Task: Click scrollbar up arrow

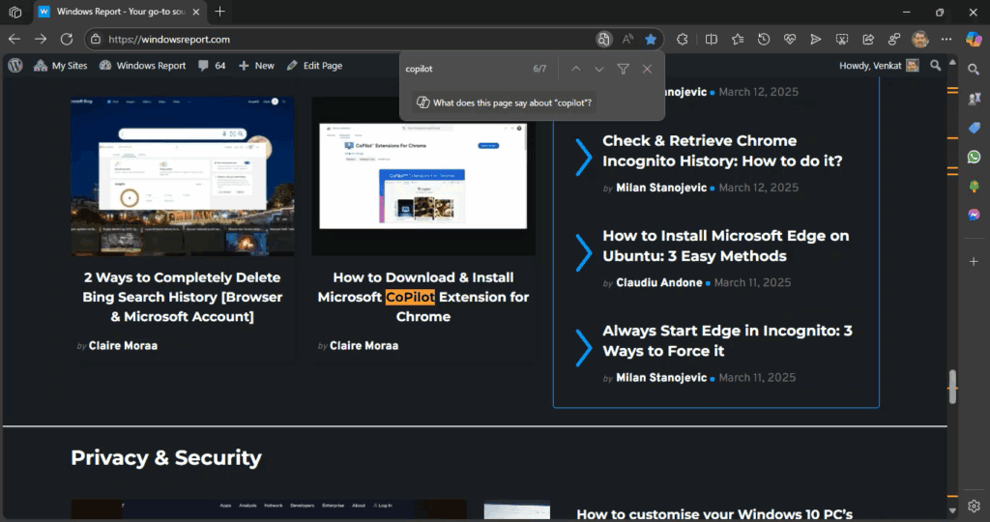Action: pos(952,63)
